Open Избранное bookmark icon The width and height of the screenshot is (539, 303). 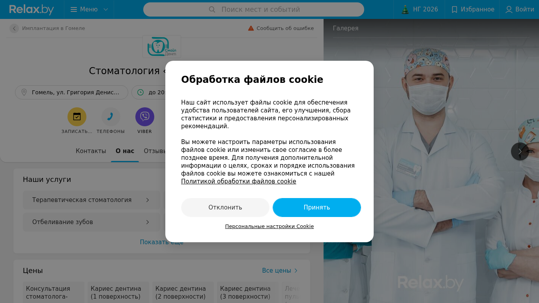455,9
